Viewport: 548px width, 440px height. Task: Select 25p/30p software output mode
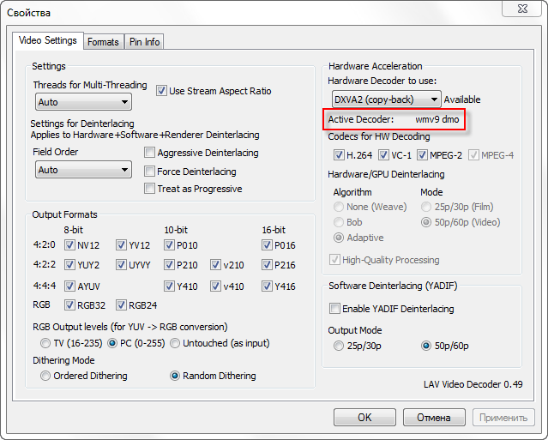[338, 347]
